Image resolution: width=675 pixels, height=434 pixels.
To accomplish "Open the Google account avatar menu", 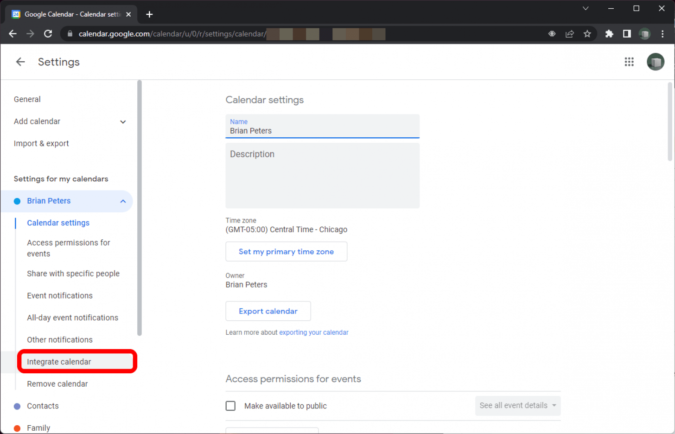I will [x=656, y=62].
